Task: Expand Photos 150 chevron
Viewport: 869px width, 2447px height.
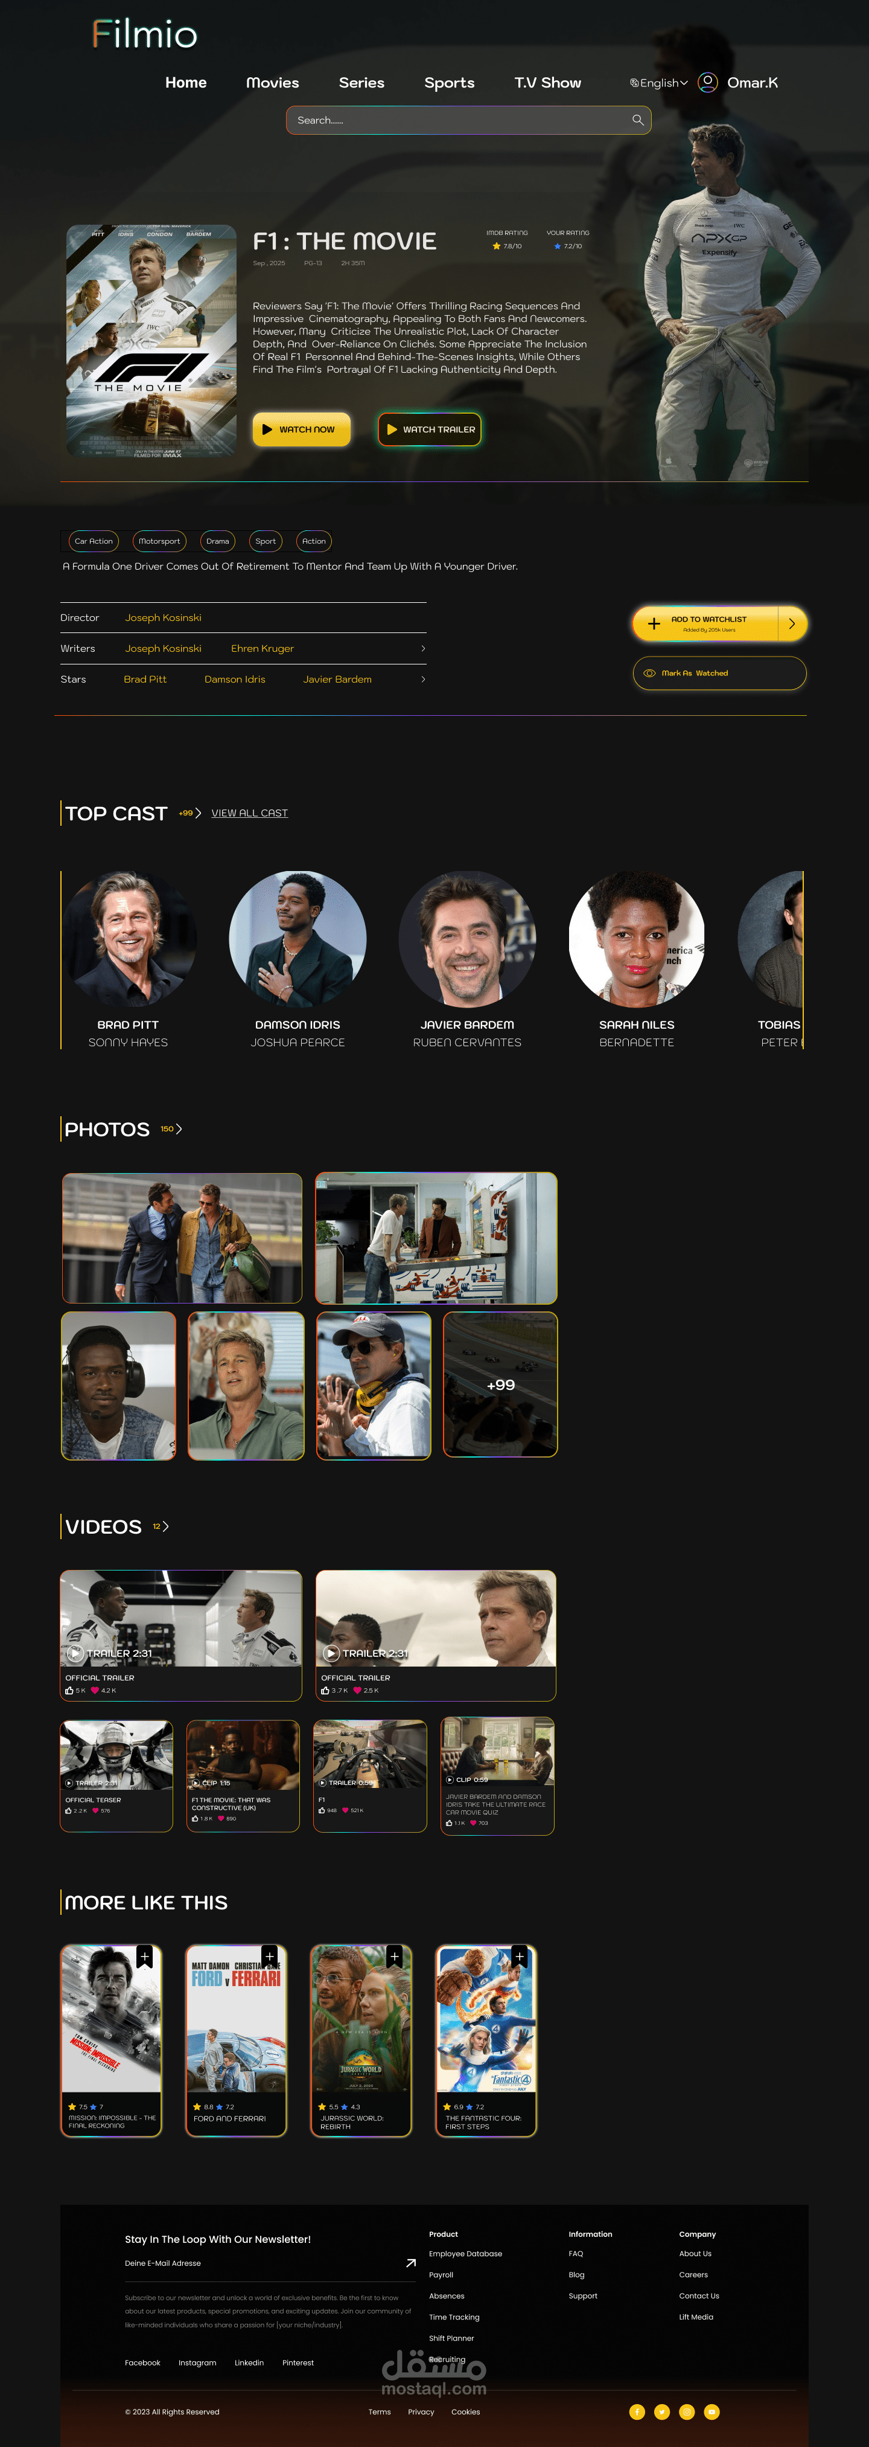Action: pos(179,1128)
